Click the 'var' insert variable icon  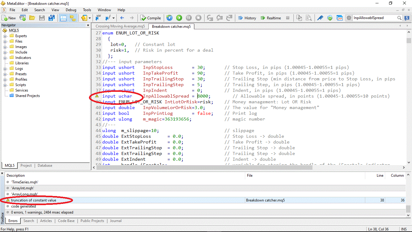[98, 18]
